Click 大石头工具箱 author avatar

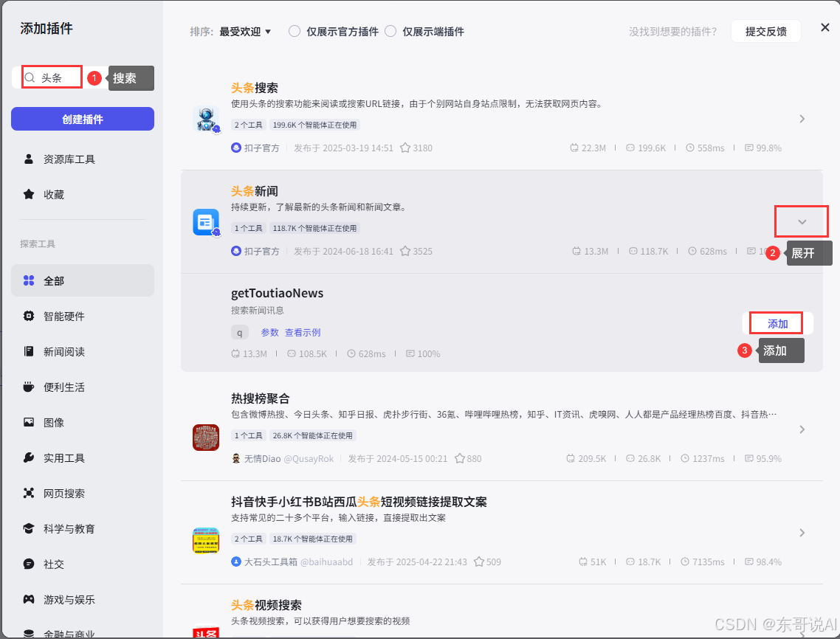click(236, 562)
